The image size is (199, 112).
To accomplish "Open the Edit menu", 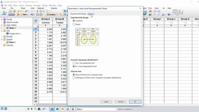I will tap(10, 6).
